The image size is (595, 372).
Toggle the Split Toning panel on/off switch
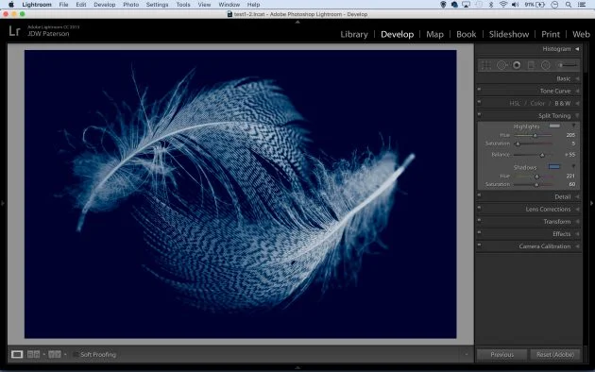tap(479, 113)
